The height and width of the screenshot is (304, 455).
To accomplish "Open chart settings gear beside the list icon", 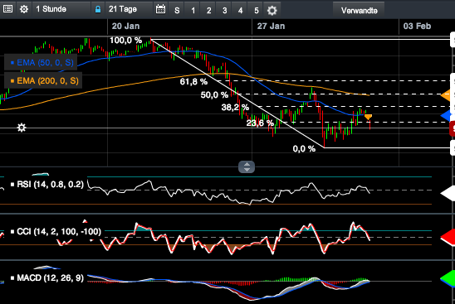I will coord(24,9).
